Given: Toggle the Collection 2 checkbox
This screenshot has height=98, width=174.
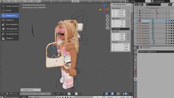Looking at the screenshot, I should (140, 11).
